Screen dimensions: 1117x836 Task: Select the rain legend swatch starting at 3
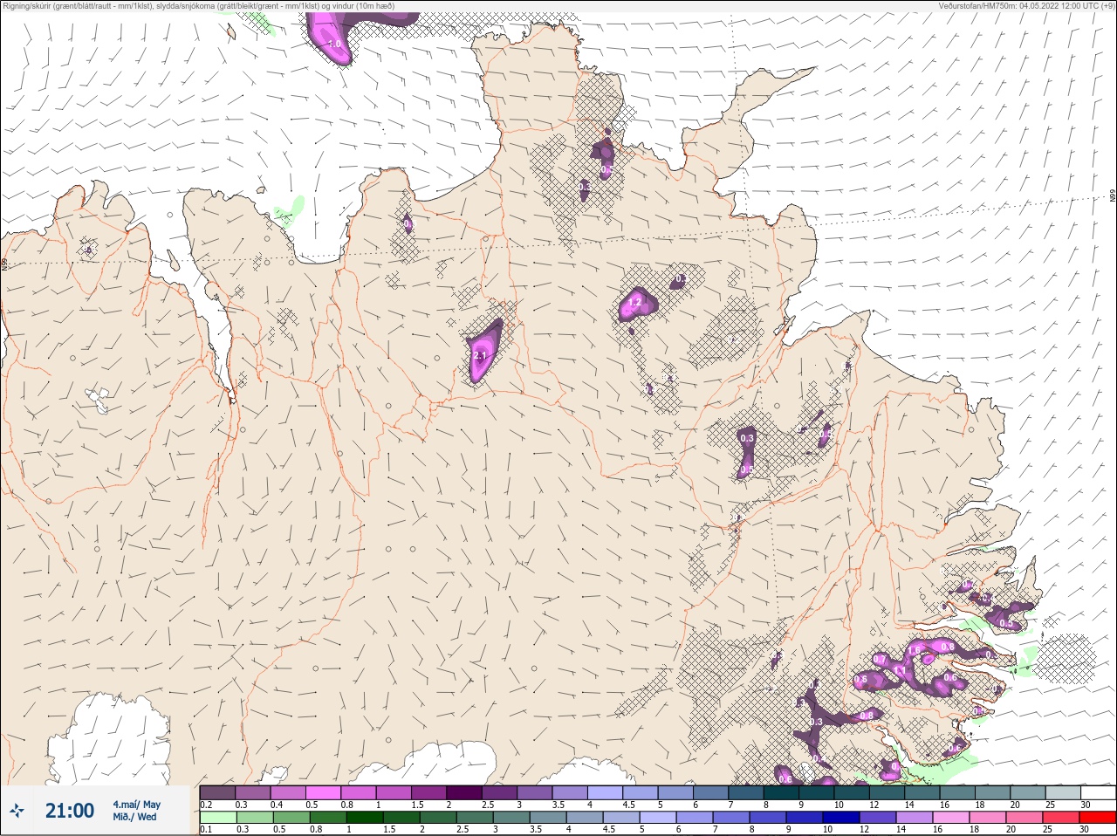511,818
